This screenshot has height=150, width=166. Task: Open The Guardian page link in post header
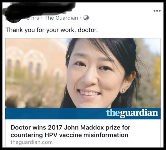(61, 18)
